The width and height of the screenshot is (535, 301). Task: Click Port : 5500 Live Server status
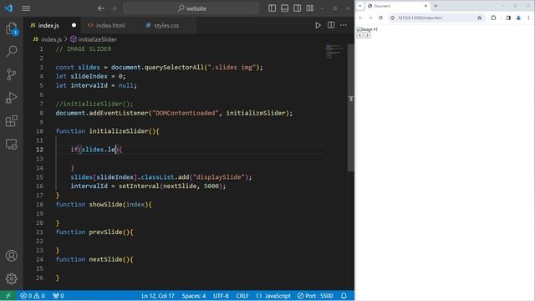(315, 296)
